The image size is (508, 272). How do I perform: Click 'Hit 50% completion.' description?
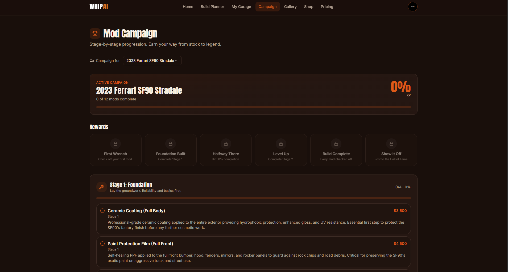click(226, 159)
